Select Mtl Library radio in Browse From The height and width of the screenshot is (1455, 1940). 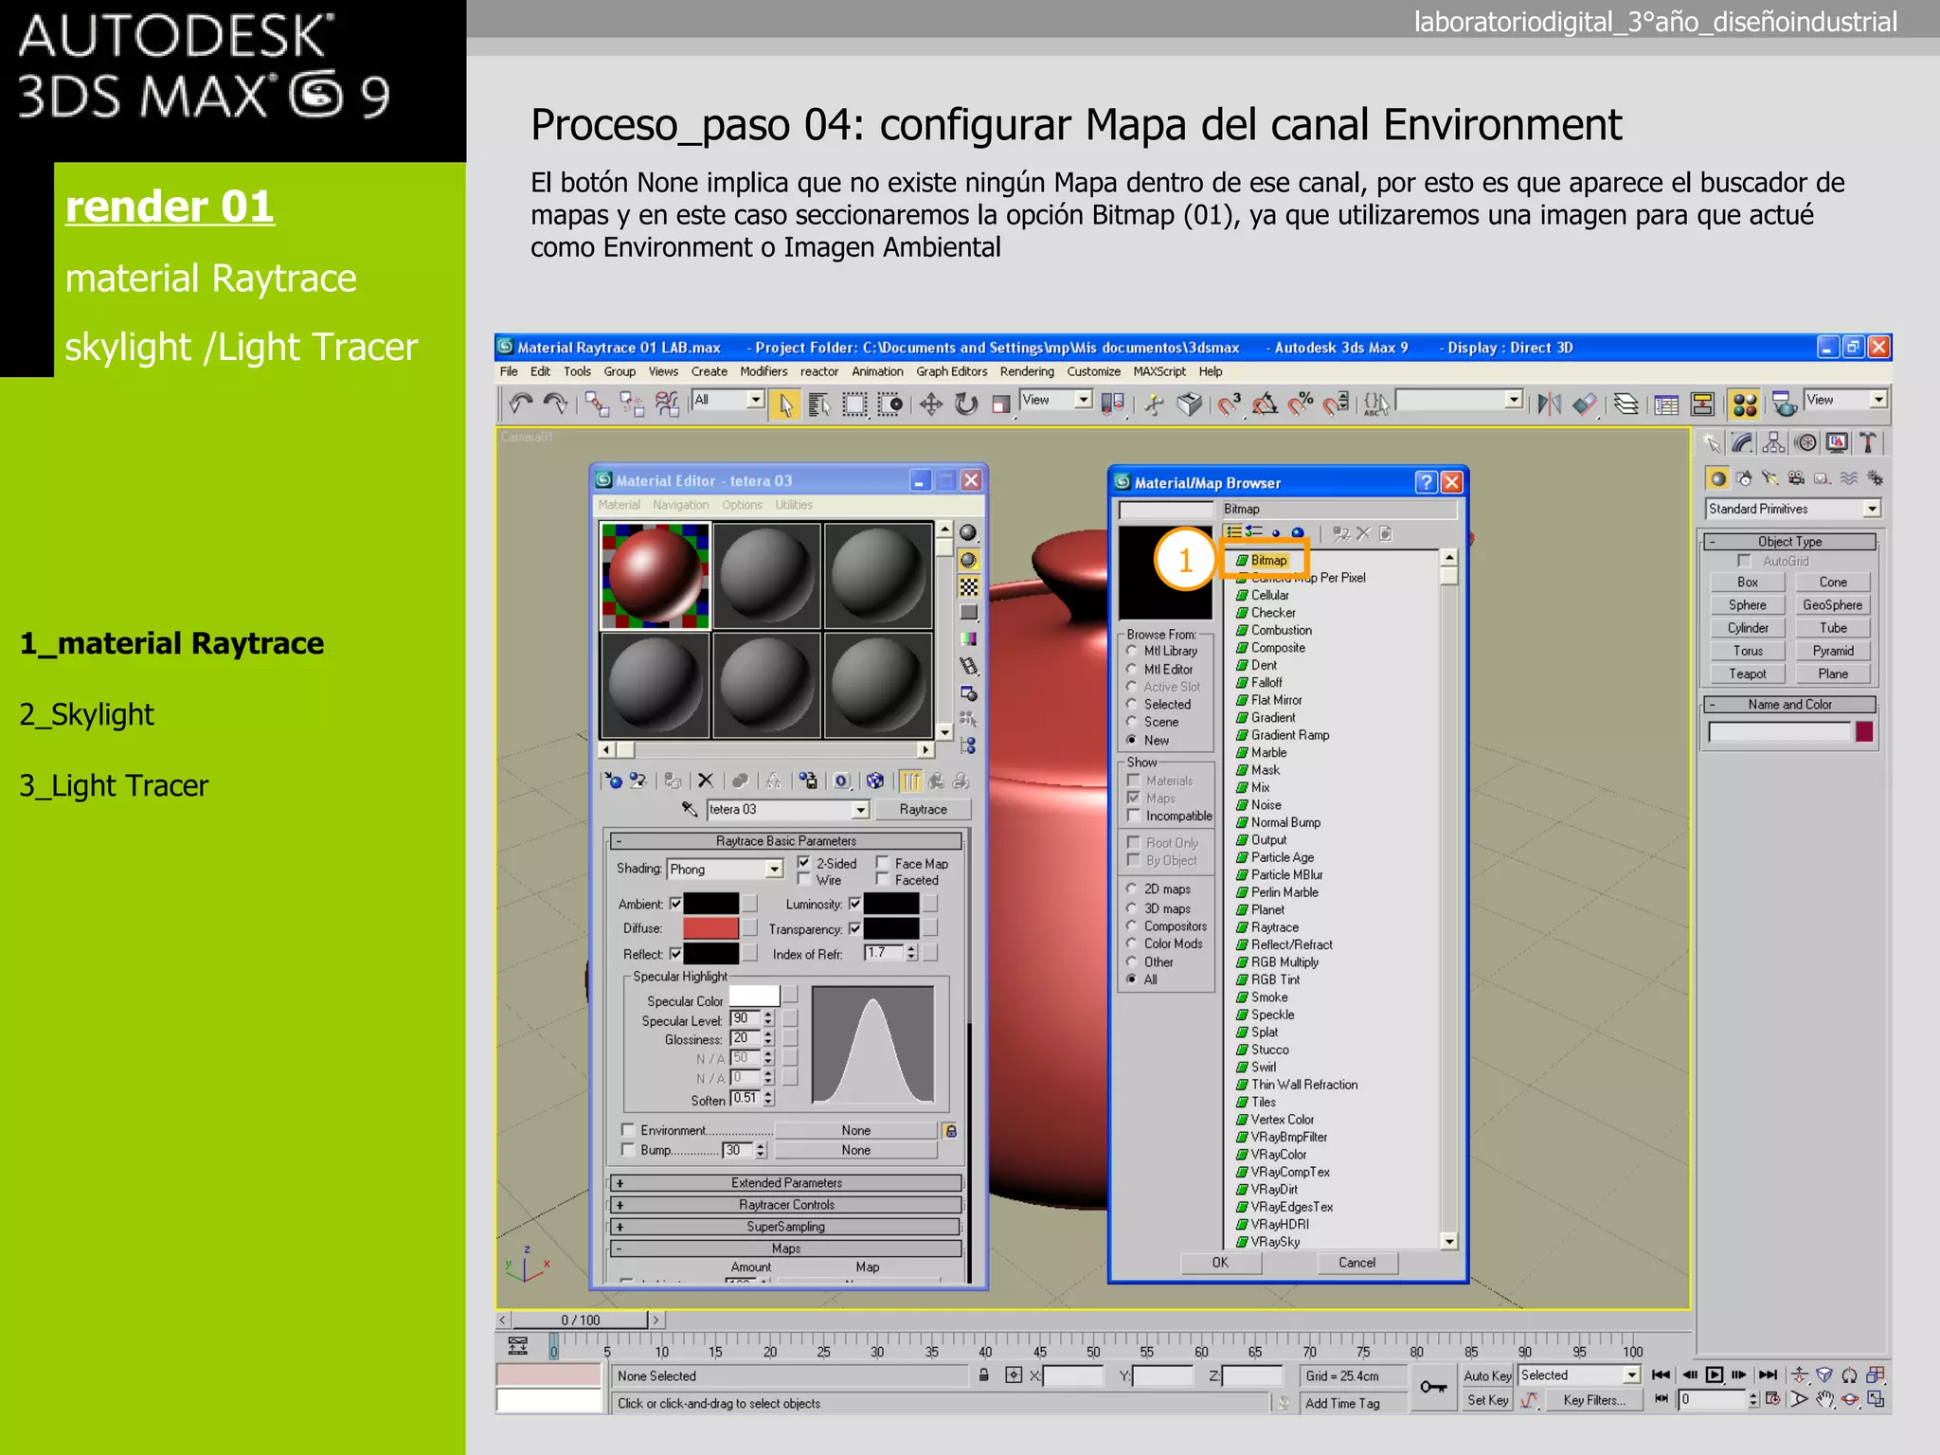coord(1131,651)
